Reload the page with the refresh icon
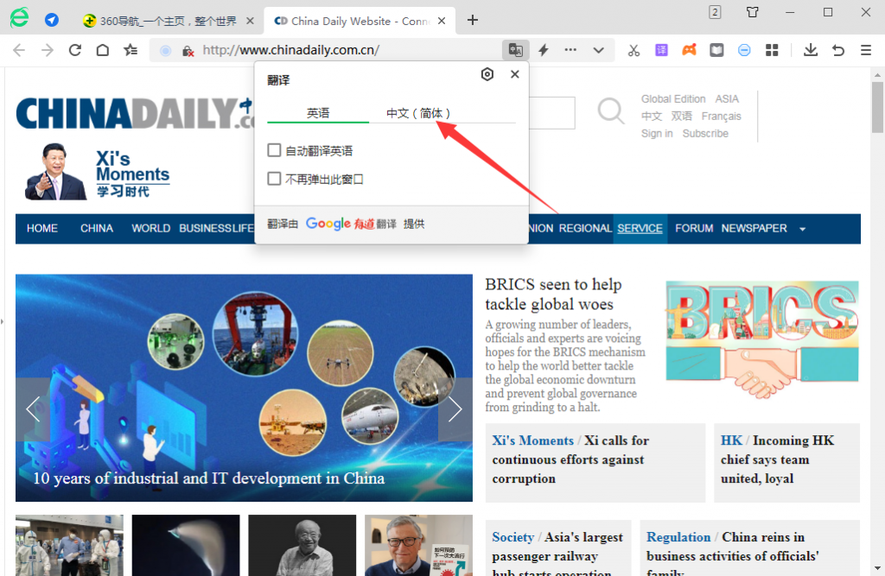Image resolution: width=885 pixels, height=576 pixels. [x=75, y=50]
